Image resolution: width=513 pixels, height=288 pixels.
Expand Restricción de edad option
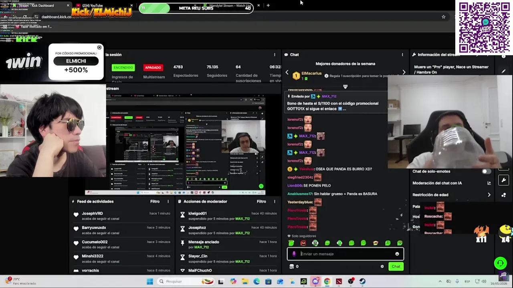point(489,195)
